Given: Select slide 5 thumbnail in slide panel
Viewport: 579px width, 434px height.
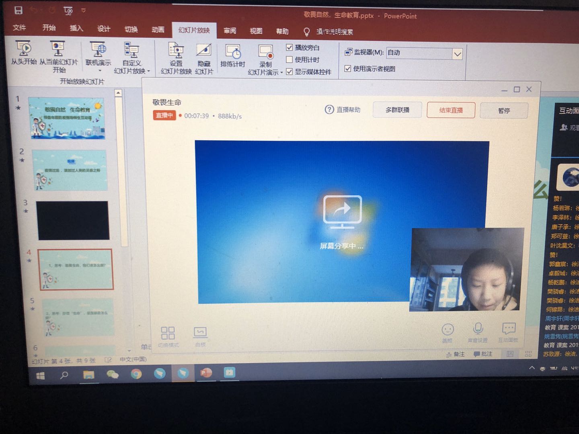Looking at the screenshot, I should [x=78, y=317].
